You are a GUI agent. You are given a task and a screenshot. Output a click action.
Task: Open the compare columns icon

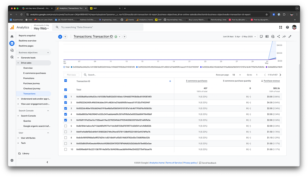[267, 37]
